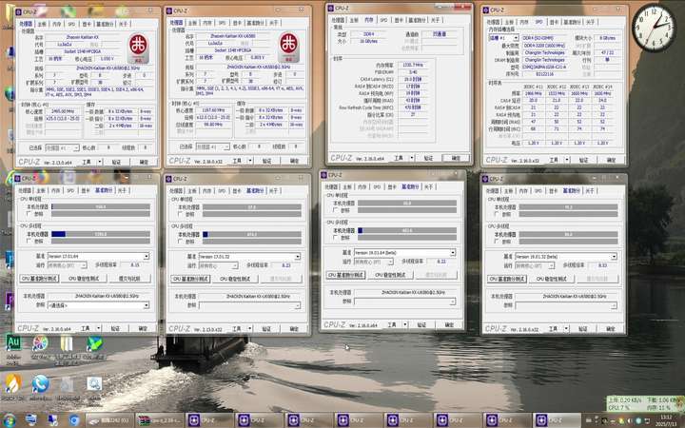
Task: Switch to Mainboard tab in 2495 MHz CPU window
Action: pos(42,24)
